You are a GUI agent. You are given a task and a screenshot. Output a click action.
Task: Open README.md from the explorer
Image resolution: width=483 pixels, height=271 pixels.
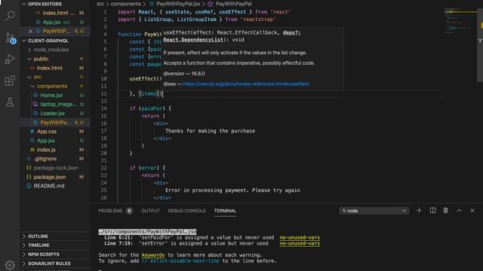pyautogui.click(x=49, y=186)
